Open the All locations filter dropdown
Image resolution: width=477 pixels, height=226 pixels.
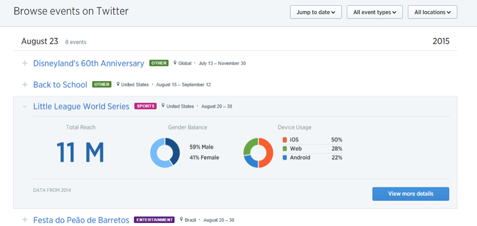pyautogui.click(x=432, y=12)
